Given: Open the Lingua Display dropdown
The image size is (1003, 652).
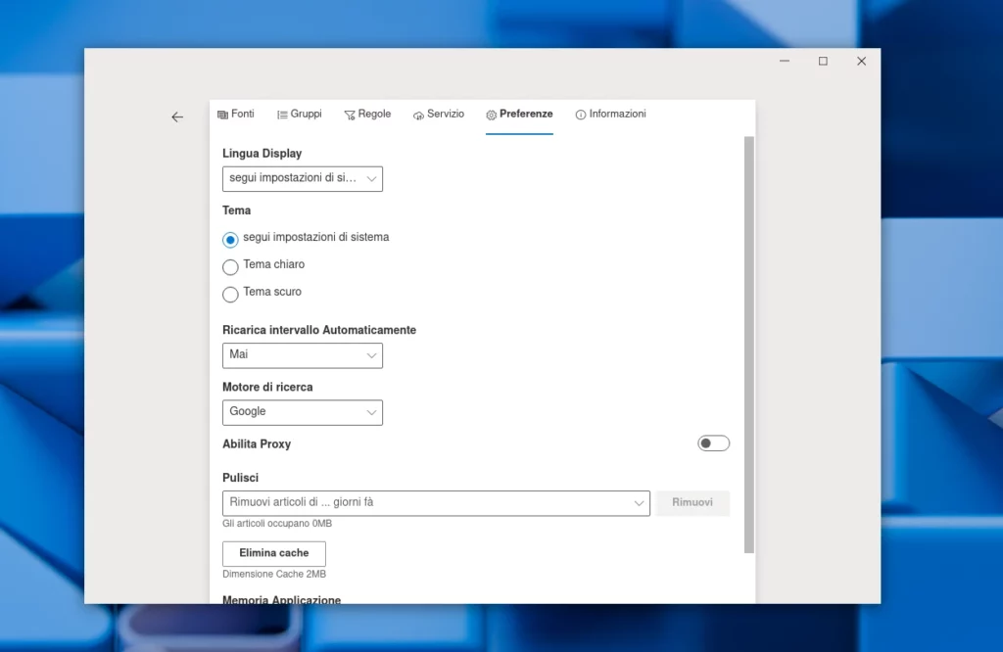Looking at the screenshot, I should 302,178.
